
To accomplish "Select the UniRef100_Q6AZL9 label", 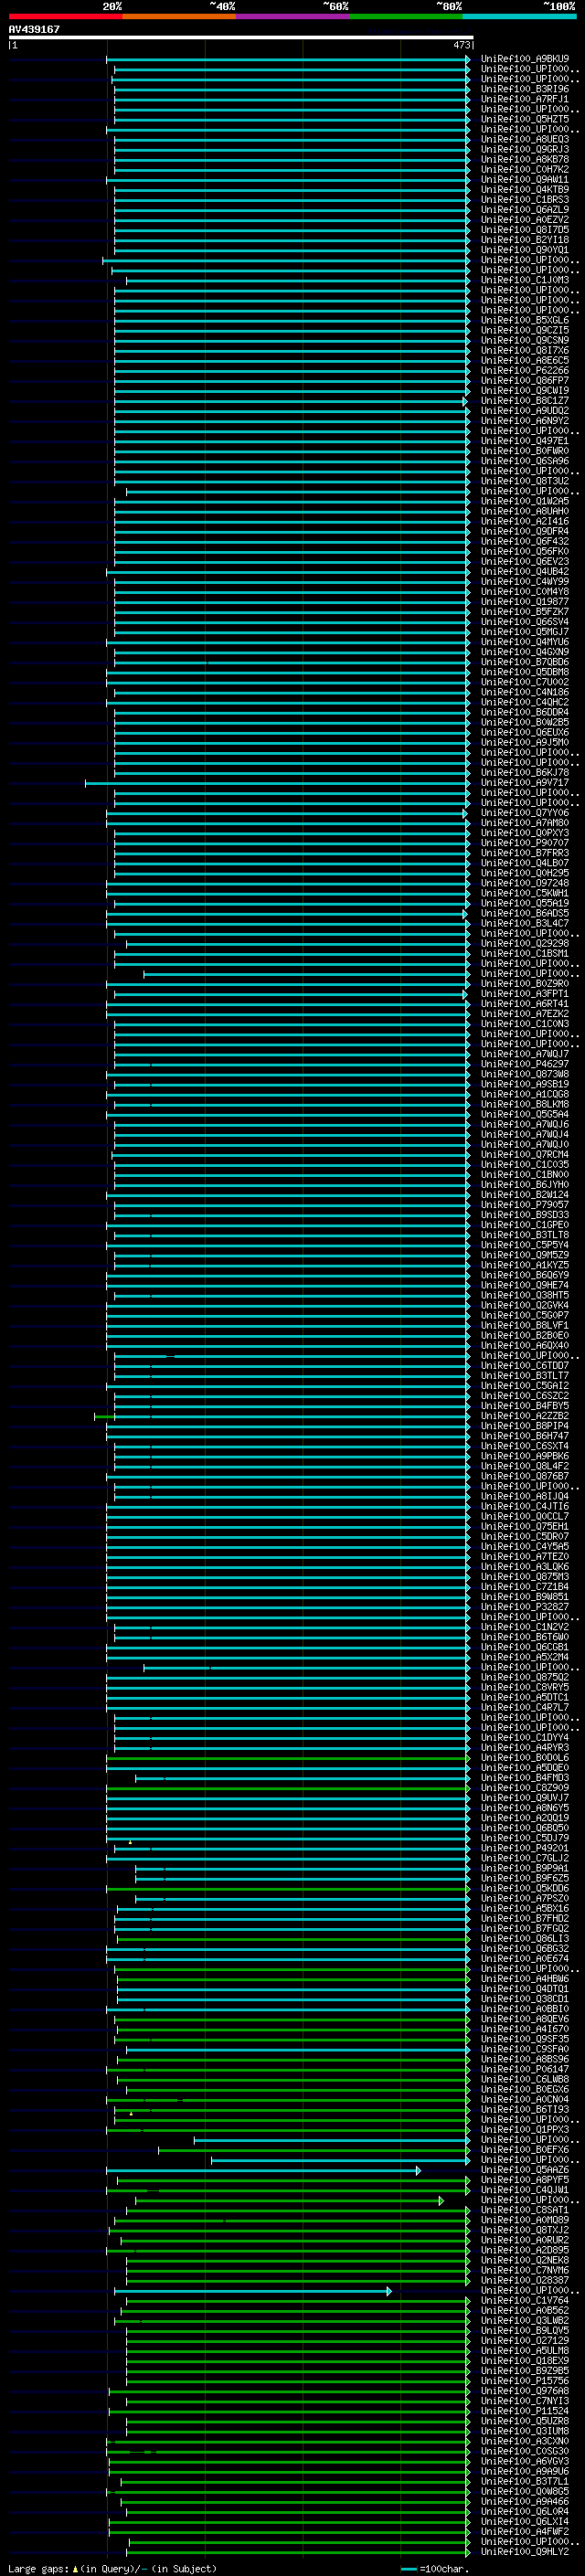I will tap(525, 209).
